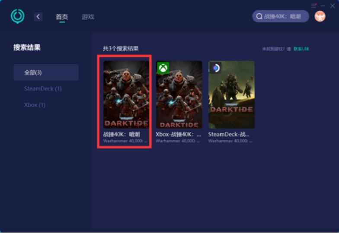Viewport: 339px width, 233px height.
Task: Open the 游戏 tab
Action: coord(88,16)
